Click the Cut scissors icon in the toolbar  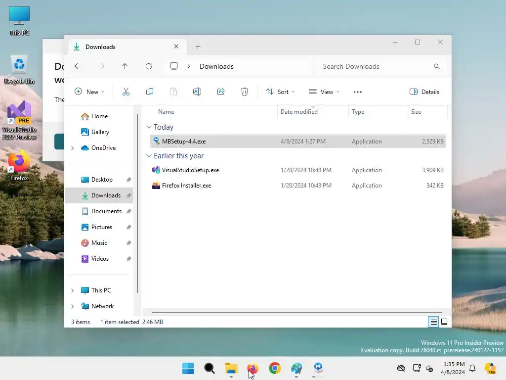pos(126,92)
